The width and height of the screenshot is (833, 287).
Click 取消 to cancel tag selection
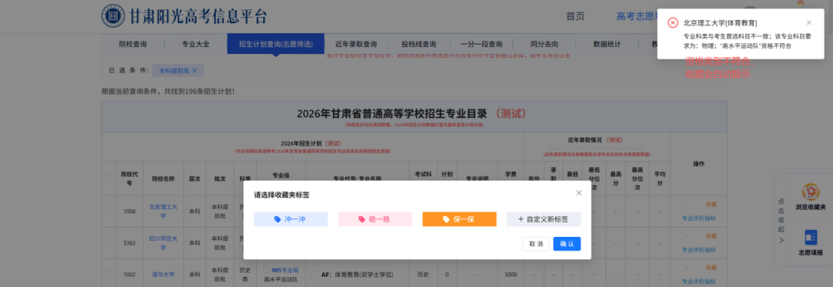(535, 244)
